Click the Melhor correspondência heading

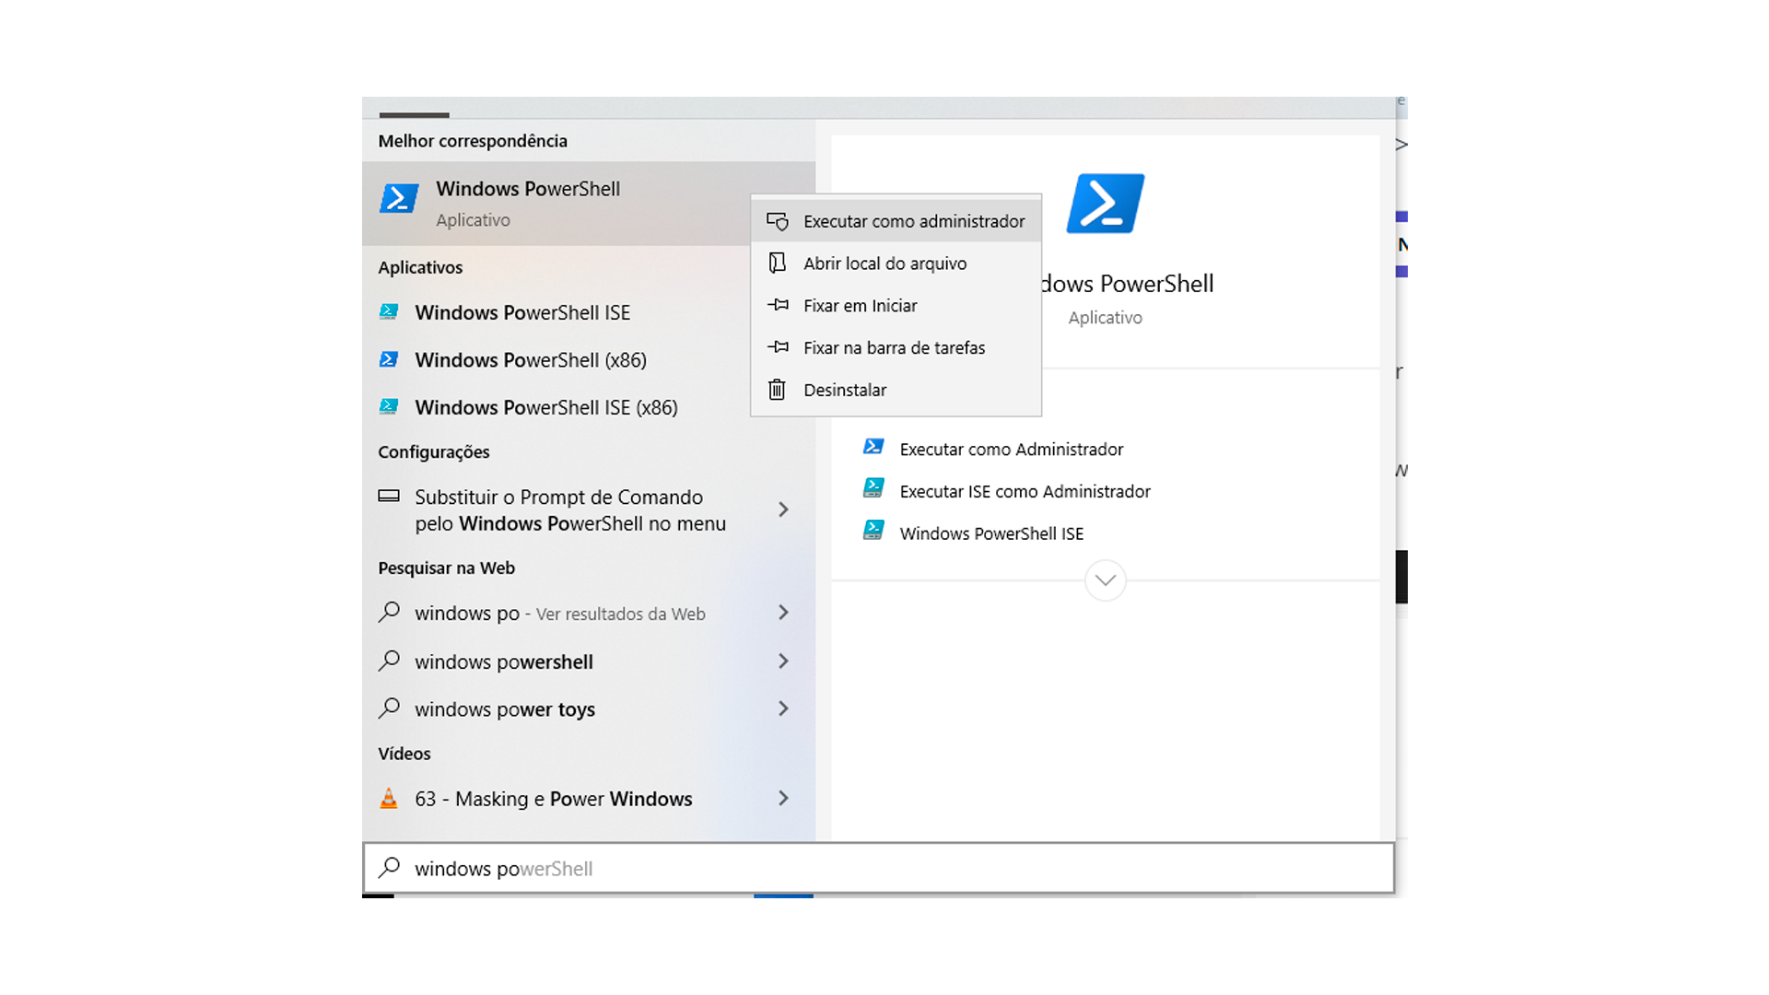pos(473,141)
